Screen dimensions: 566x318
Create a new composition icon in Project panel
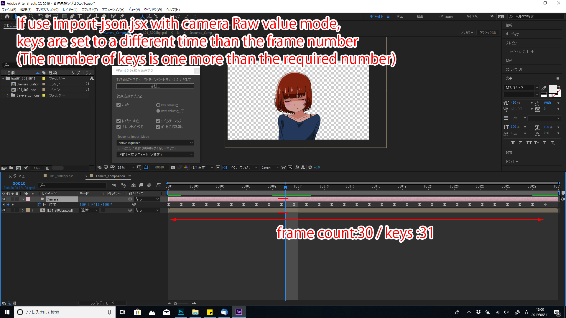[19, 168]
